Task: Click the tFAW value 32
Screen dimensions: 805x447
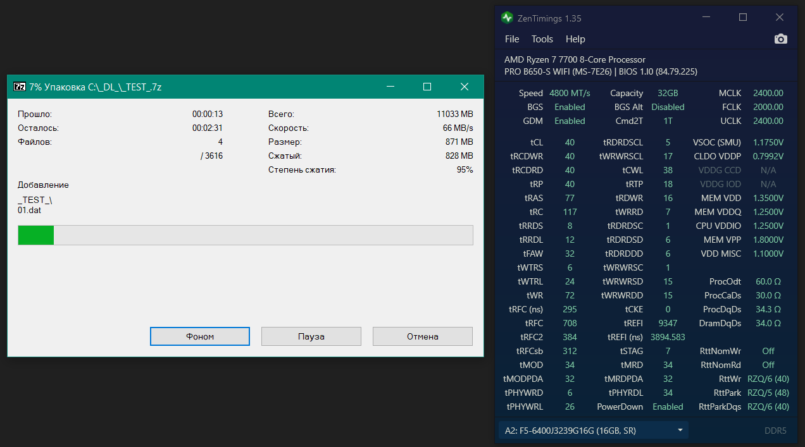Action: click(570, 254)
